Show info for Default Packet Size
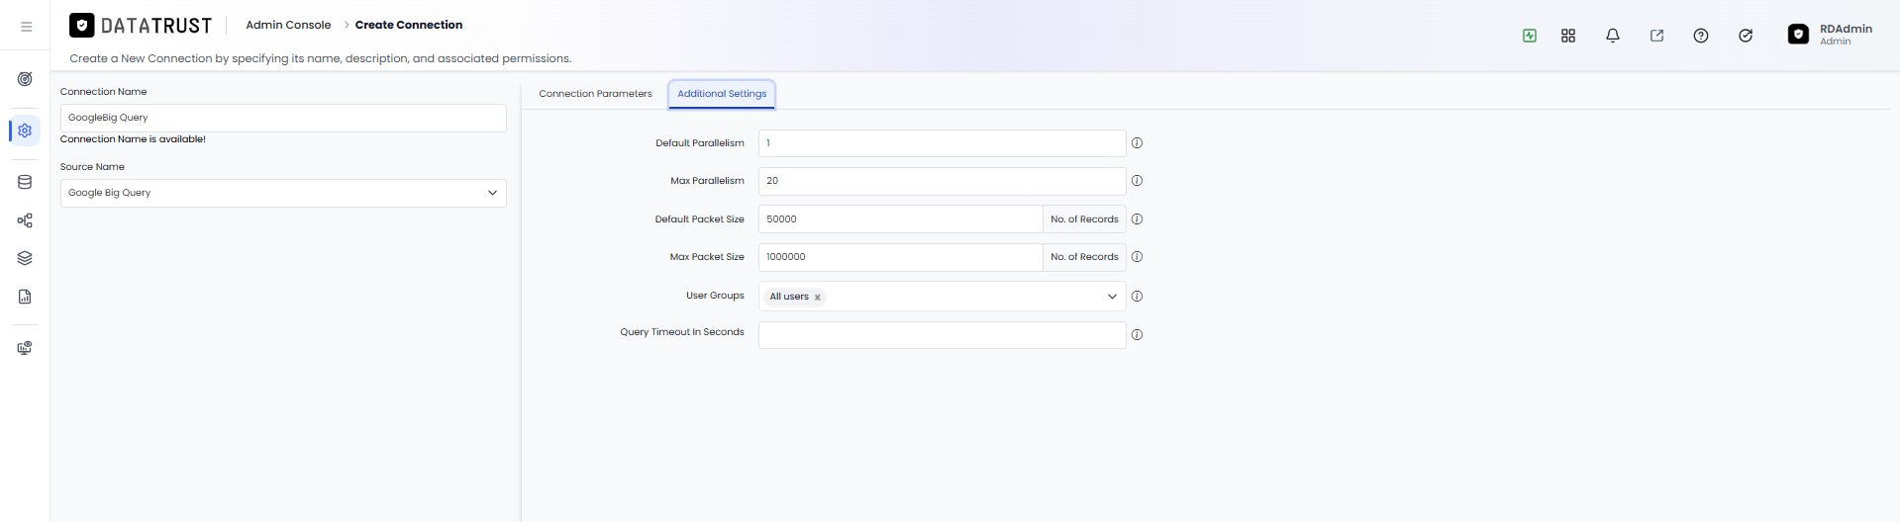The width and height of the screenshot is (1900, 522). 1137,219
